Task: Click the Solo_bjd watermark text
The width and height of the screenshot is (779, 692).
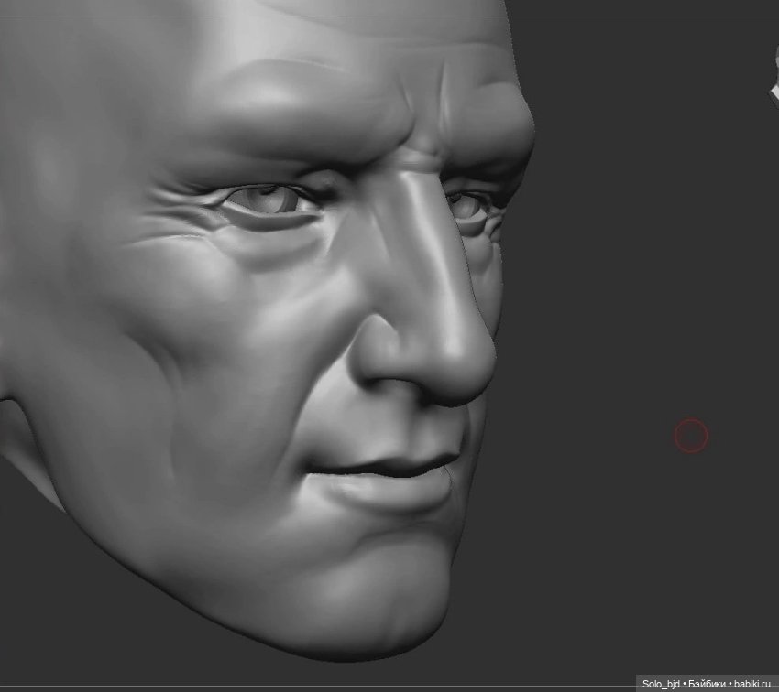Action: [x=661, y=683]
